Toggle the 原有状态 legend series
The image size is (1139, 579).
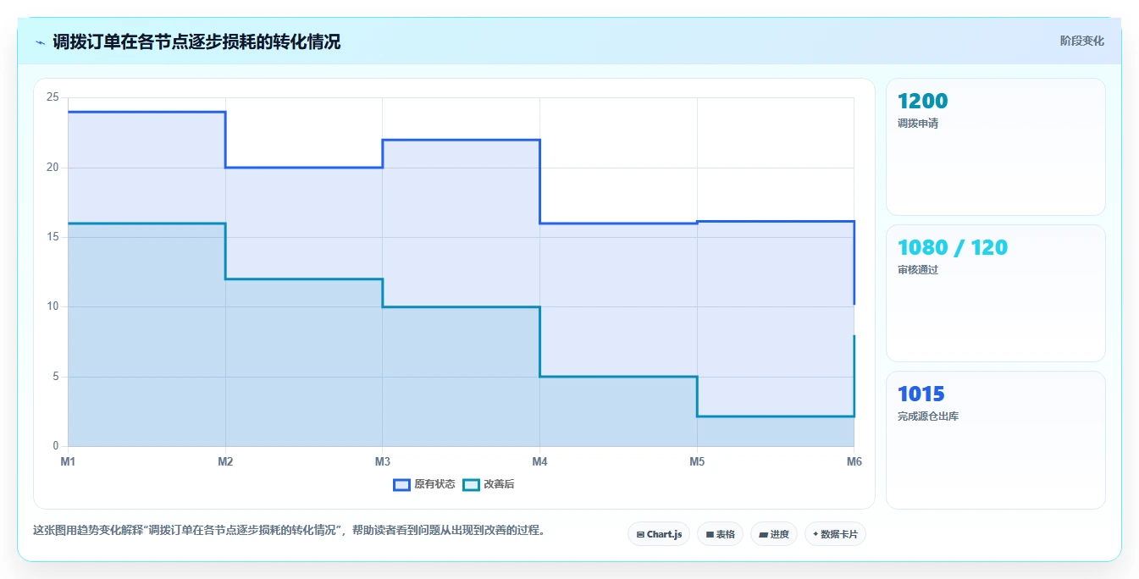coord(424,484)
